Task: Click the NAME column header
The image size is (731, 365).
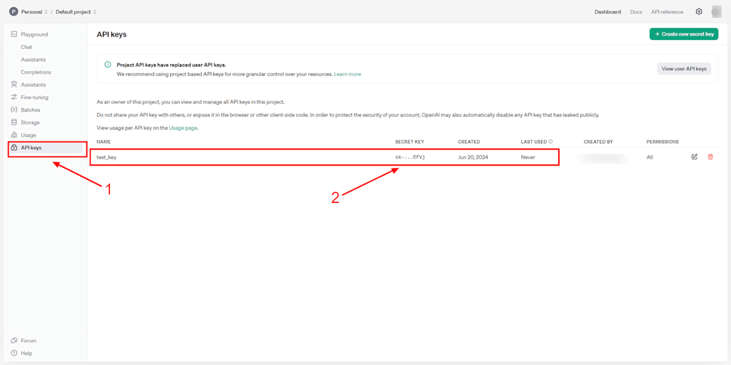Action: point(104,141)
